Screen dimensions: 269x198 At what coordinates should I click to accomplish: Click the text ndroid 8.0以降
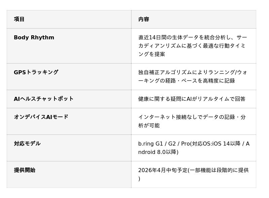(x=157, y=152)
